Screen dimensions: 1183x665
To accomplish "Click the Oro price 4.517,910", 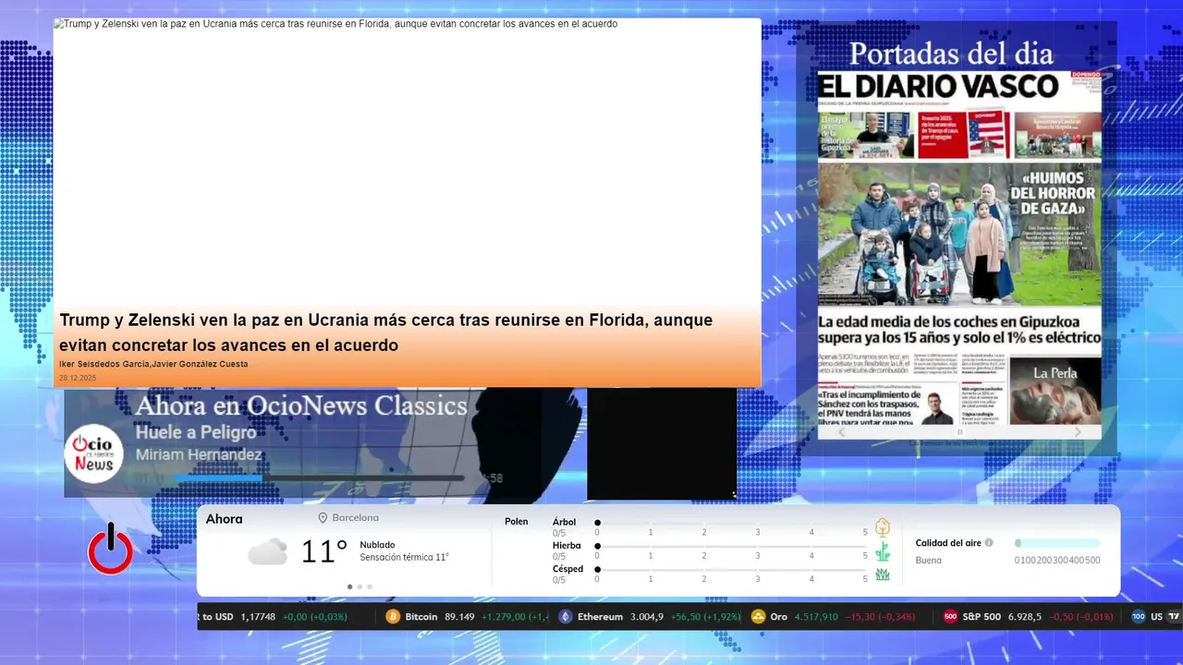I will click(816, 616).
